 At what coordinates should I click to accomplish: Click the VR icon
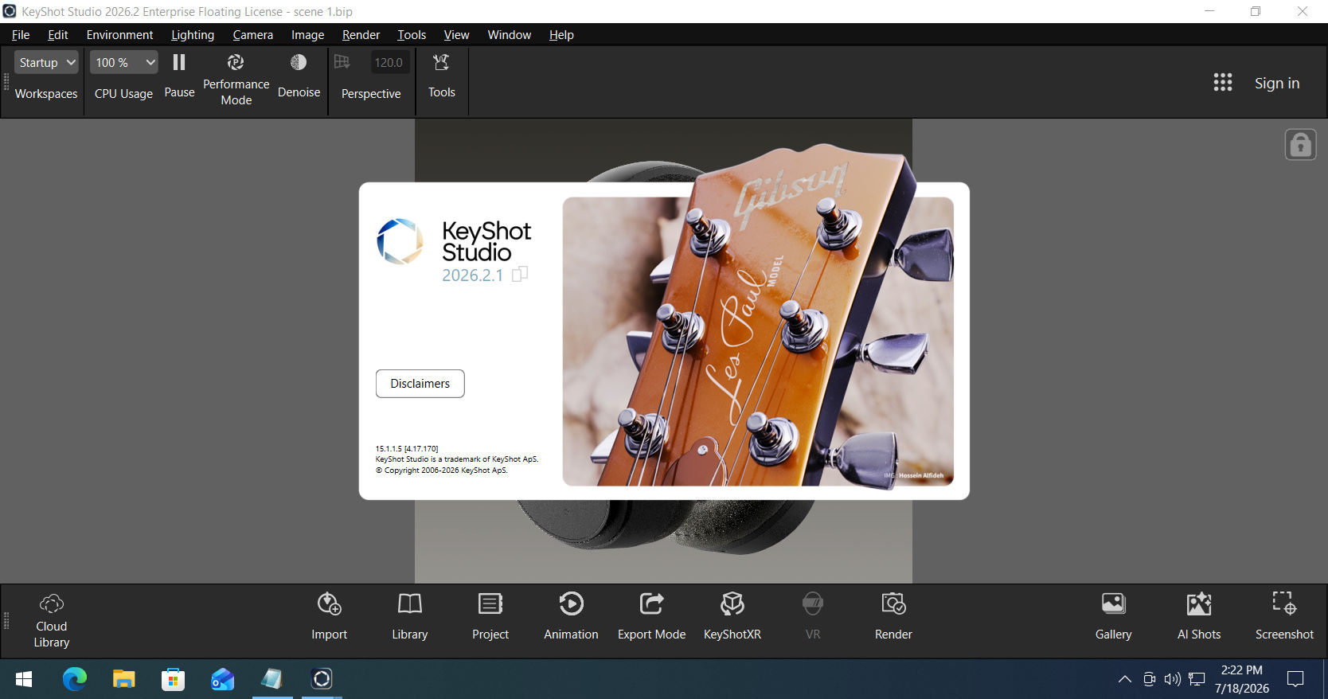pyautogui.click(x=813, y=616)
